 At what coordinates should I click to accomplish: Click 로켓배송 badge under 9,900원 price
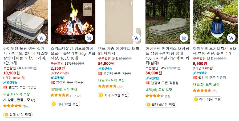click(200, 73)
